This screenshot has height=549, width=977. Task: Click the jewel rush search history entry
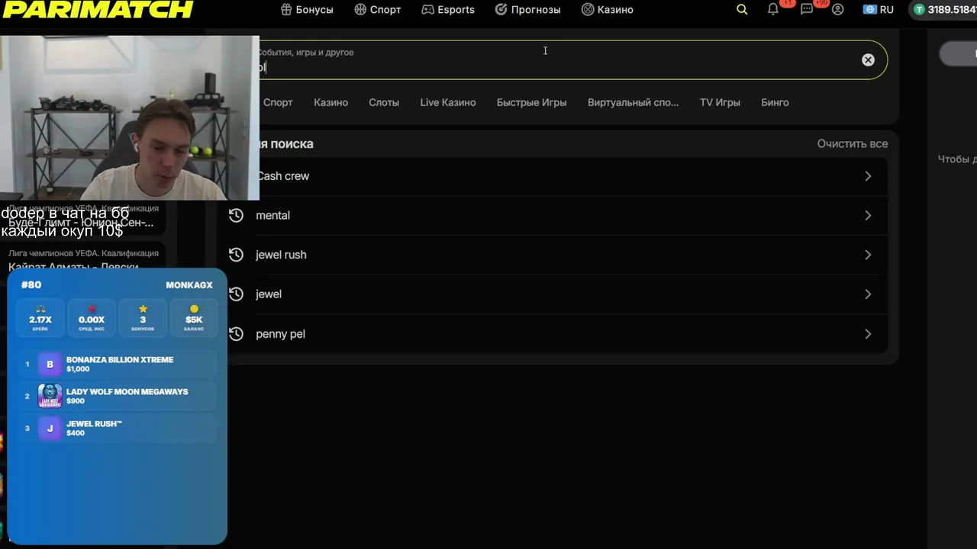557,255
